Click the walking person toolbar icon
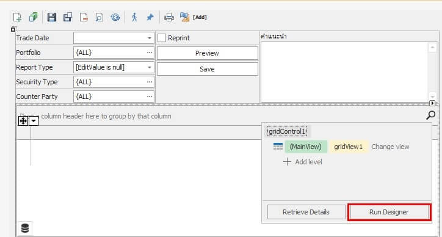This screenshot has height=237, width=442. (134, 17)
